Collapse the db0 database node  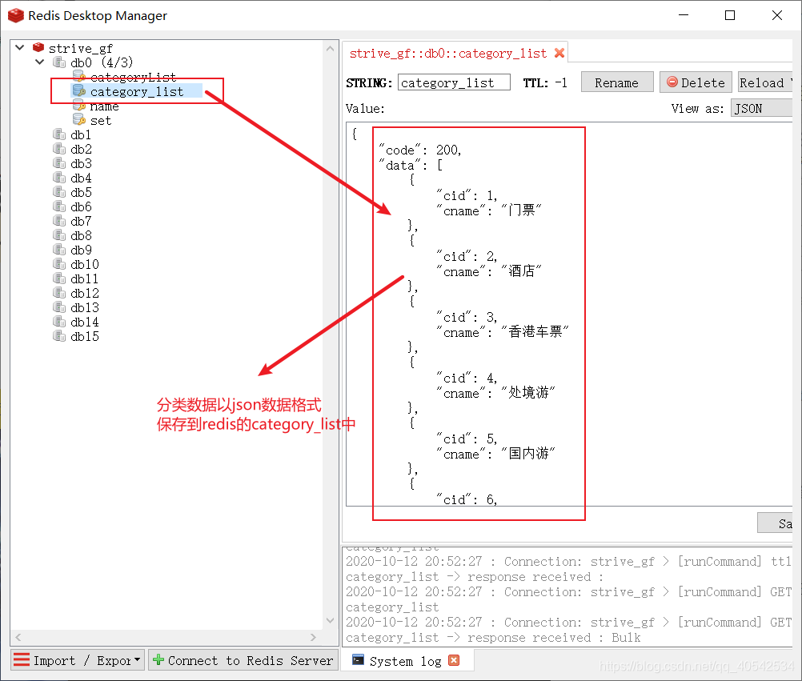point(40,62)
